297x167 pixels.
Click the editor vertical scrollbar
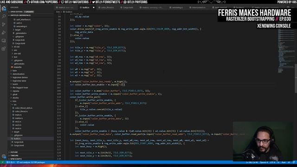[296, 78]
